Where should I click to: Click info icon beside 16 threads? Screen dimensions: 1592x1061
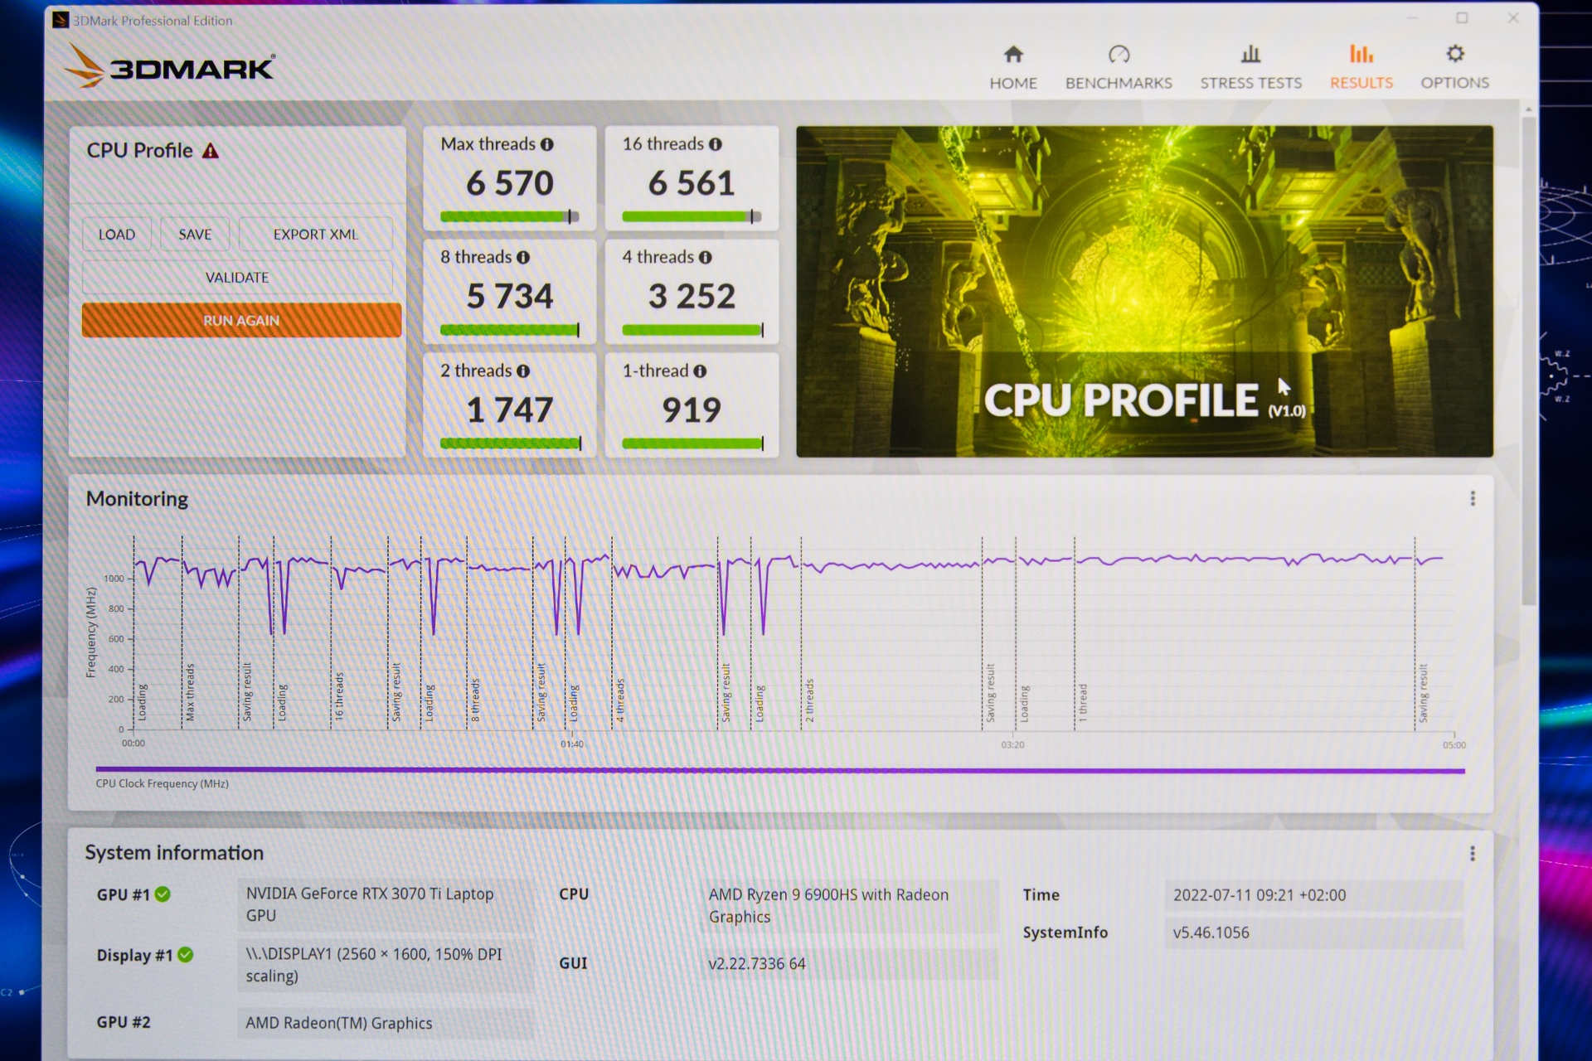point(716,144)
